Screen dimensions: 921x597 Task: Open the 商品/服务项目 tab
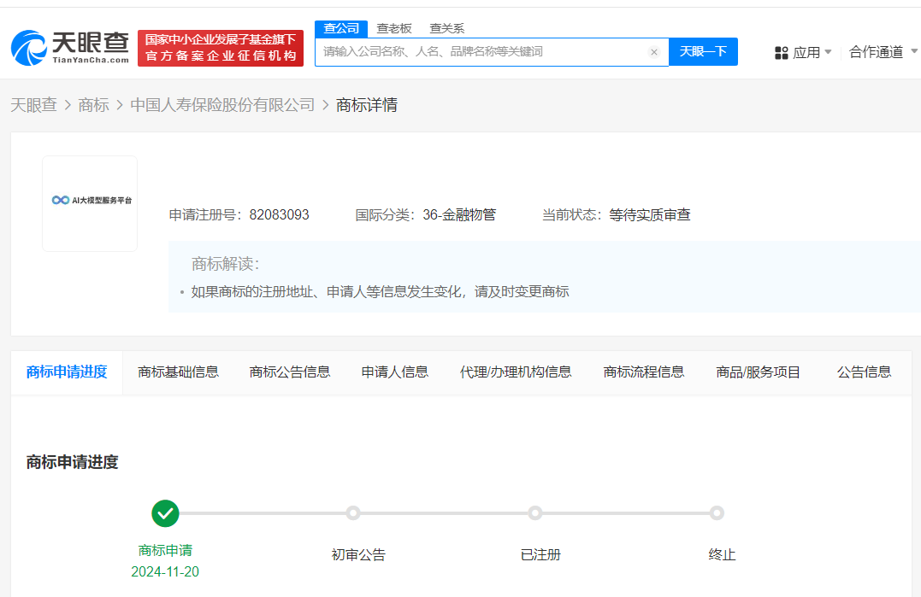click(x=758, y=372)
